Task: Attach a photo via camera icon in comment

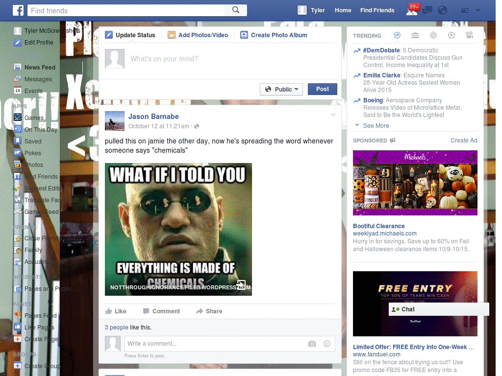Action: point(312,344)
